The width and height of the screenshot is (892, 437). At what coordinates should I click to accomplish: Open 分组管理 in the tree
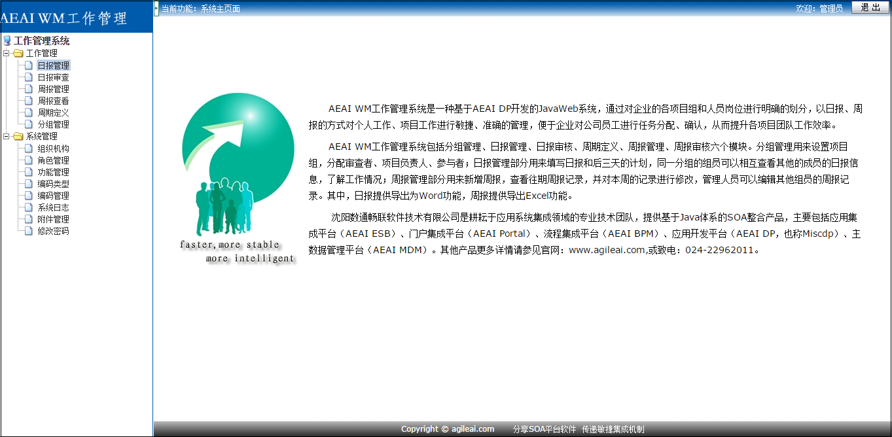tap(53, 124)
